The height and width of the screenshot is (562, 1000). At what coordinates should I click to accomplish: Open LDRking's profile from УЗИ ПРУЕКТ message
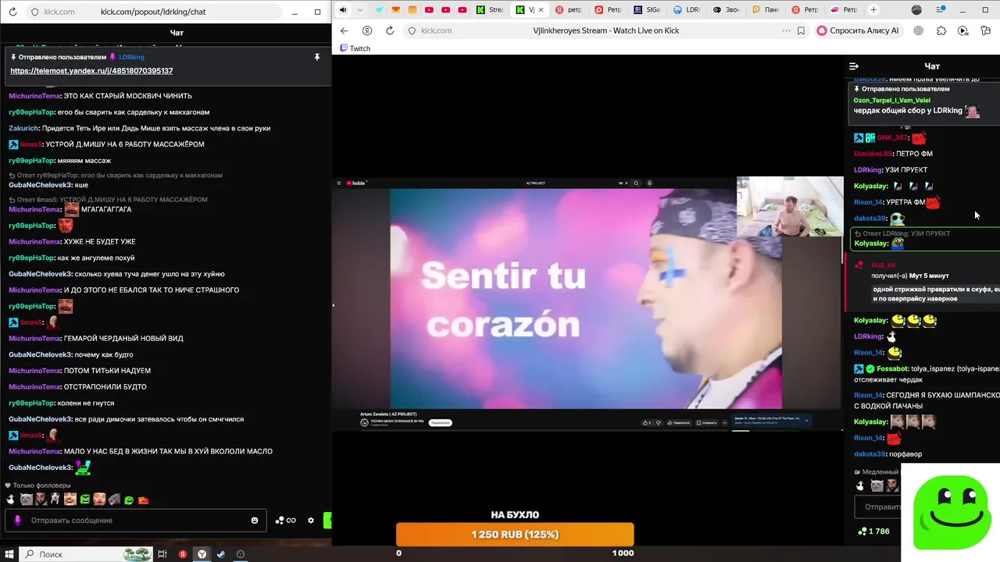868,169
